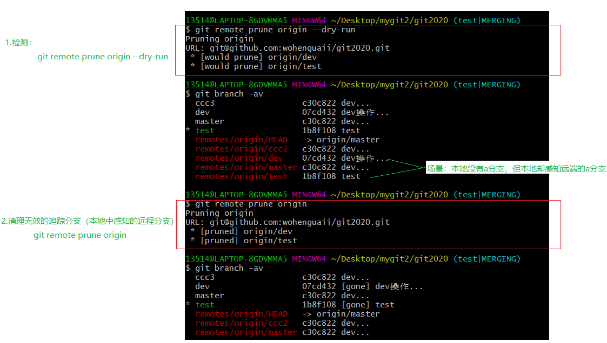Viewport: 607px width, 343px height.
Task: Click 'remotes/origin/ccc2' in the bottom branch list
Action: coord(241,323)
